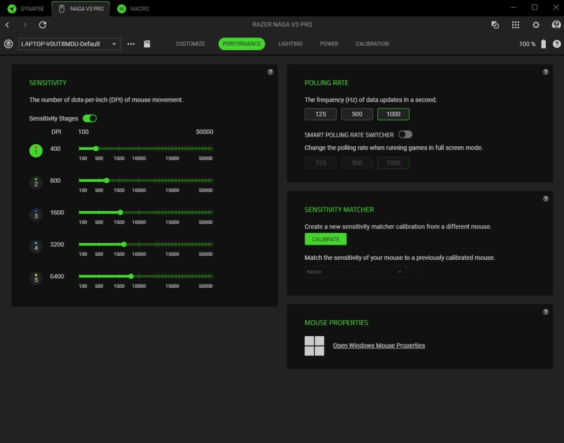The height and width of the screenshot is (443, 564).
Task: Click the 800 DPI value for stage 2
Action: (55, 181)
